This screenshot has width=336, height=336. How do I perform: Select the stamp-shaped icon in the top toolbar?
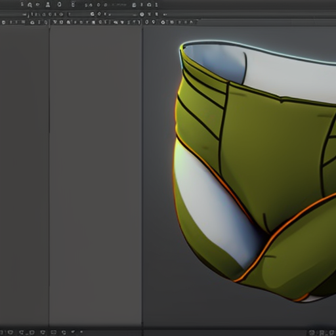coord(48,5)
